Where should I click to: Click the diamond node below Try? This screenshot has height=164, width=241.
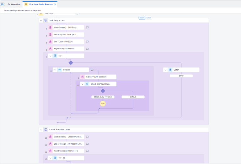pyautogui.click(x=71, y=63)
